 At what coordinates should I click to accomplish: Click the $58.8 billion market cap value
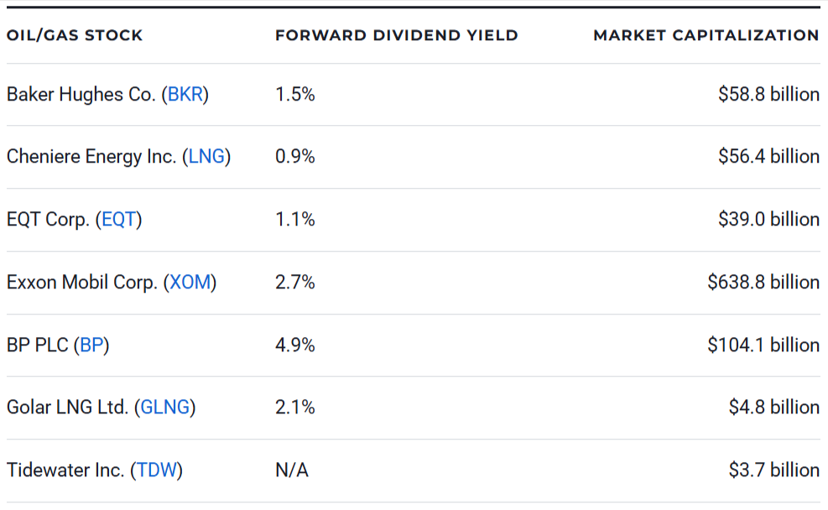point(768,95)
